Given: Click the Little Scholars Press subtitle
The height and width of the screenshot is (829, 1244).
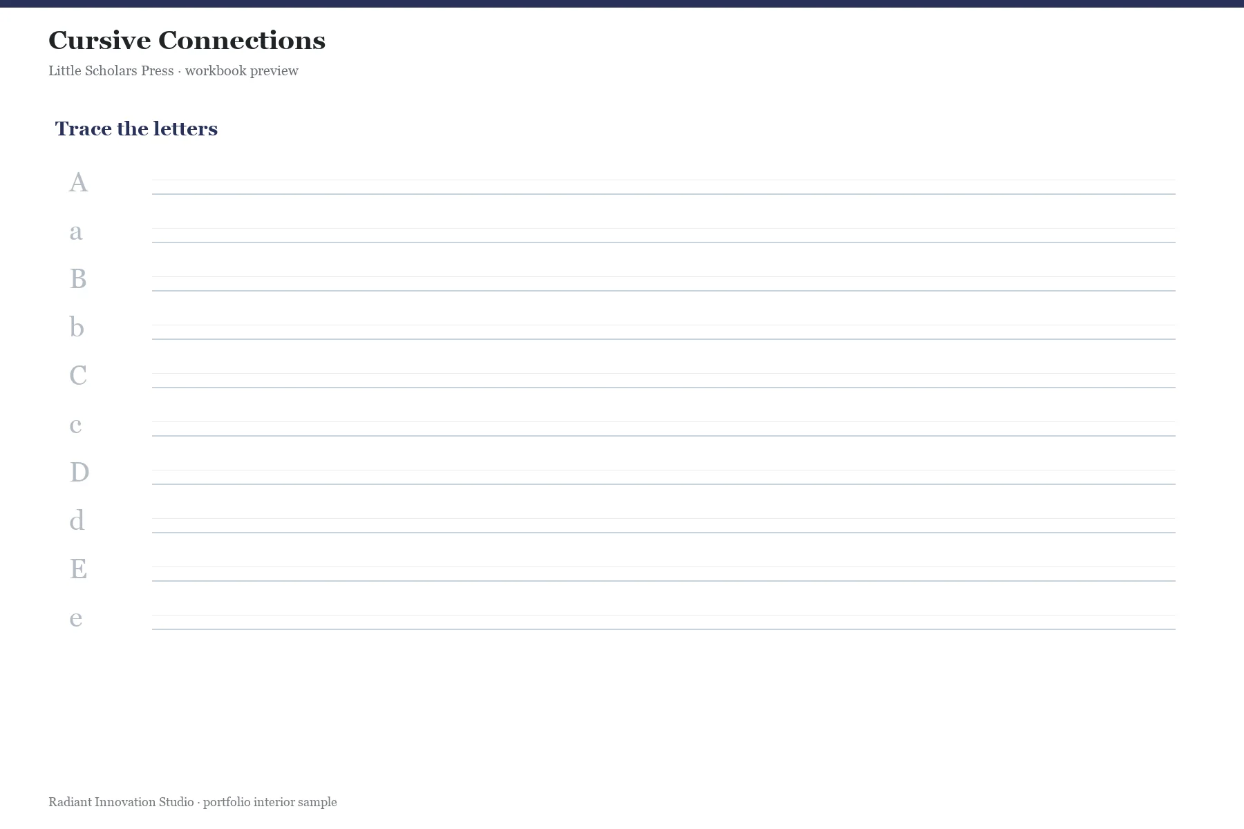Looking at the screenshot, I should pyautogui.click(x=173, y=71).
